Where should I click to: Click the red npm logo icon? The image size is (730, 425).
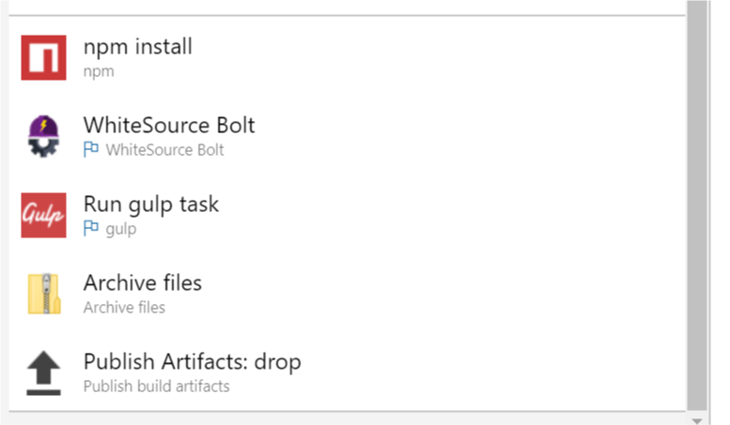point(43,57)
